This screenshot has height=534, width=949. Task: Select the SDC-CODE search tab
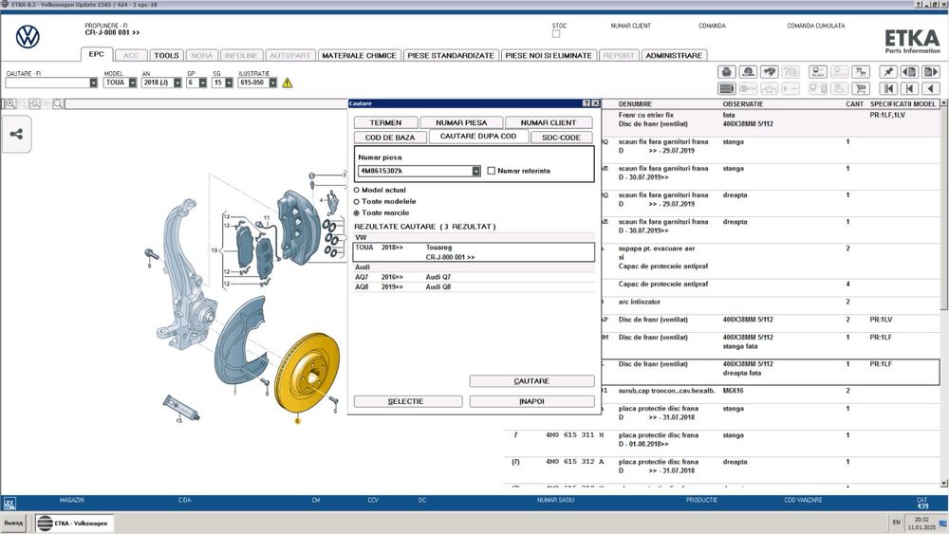(561, 138)
